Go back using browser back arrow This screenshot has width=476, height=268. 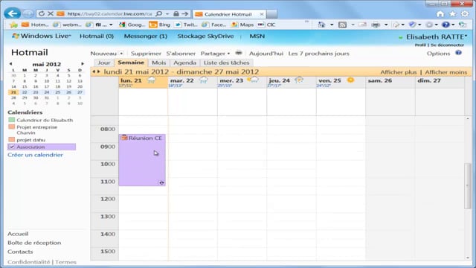[12, 13]
